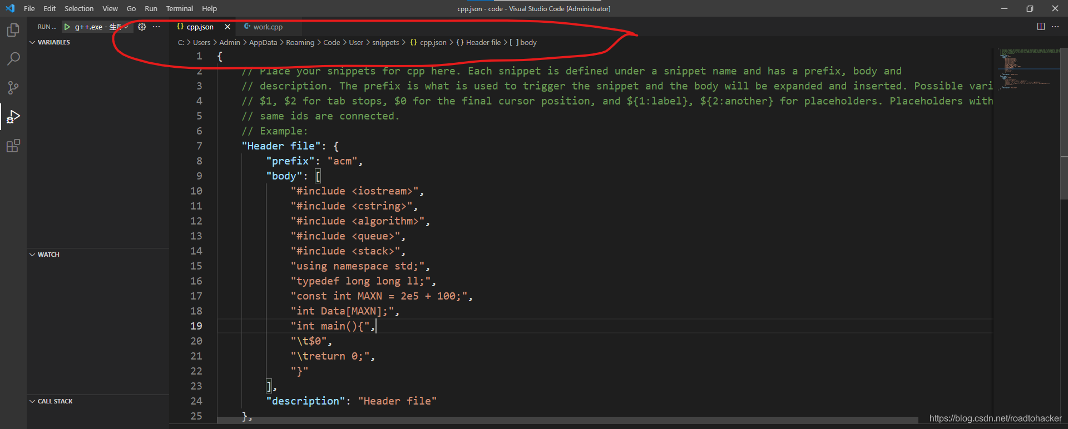The width and height of the screenshot is (1068, 429).
Task: Start debugging with green play button
Action: click(67, 27)
